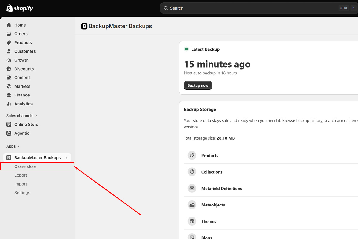Click the Discounts badge icon
Screen dimensions: 358x239
coord(9,69)
